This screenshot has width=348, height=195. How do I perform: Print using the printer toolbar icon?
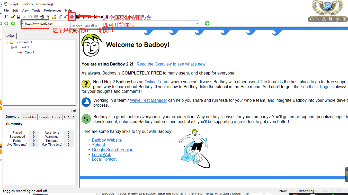42,17
